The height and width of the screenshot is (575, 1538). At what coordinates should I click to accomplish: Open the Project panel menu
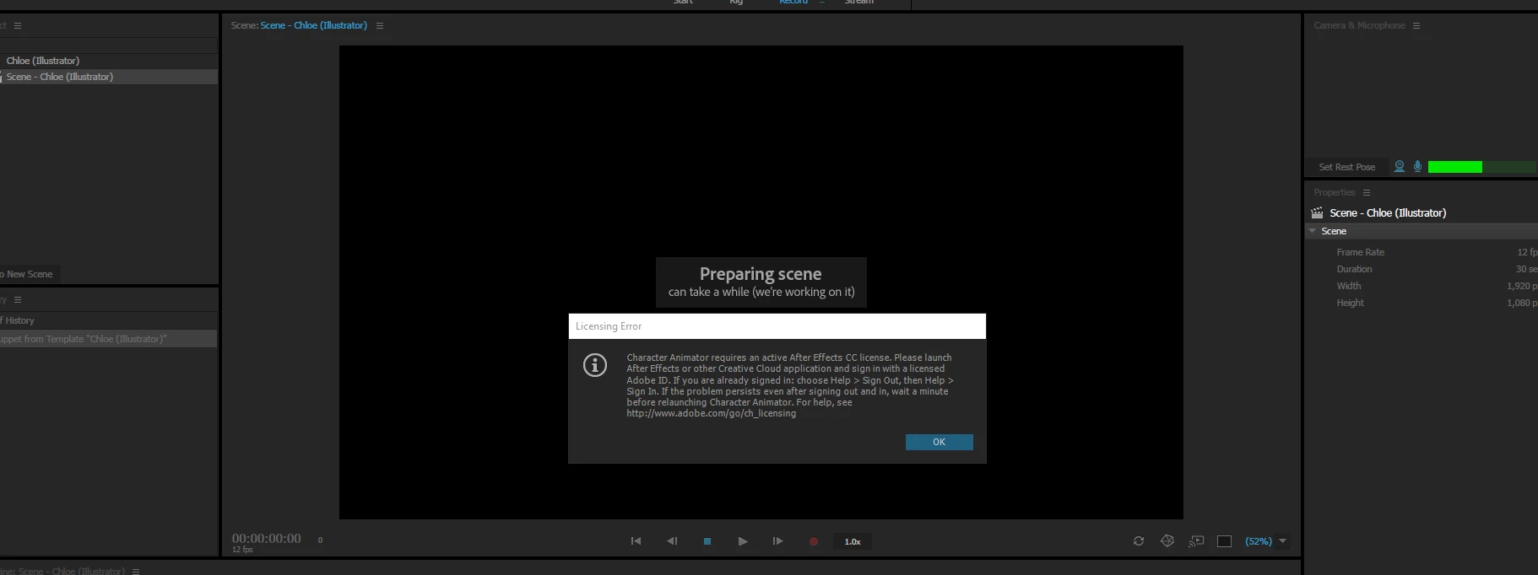(x=18, y=26)
